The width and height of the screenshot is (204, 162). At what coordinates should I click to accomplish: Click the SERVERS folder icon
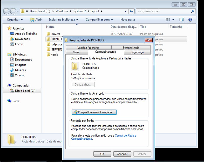pyautogui.click(x=48, y=49)
